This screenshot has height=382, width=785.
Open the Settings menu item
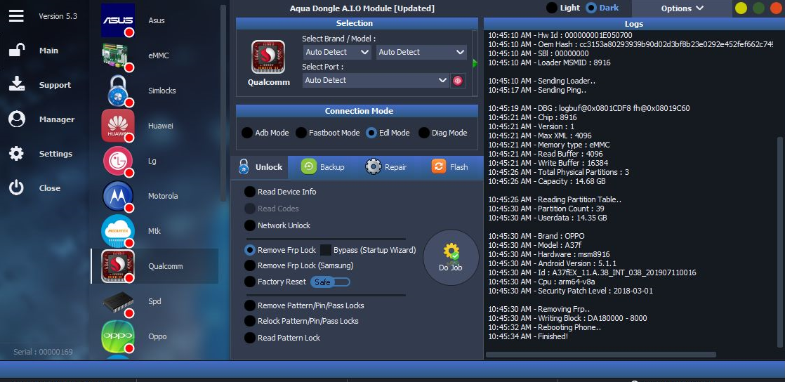[x=55, y=154]
